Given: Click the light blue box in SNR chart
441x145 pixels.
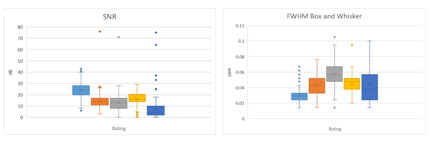Looking at the screenshot, I should (81, 90).
